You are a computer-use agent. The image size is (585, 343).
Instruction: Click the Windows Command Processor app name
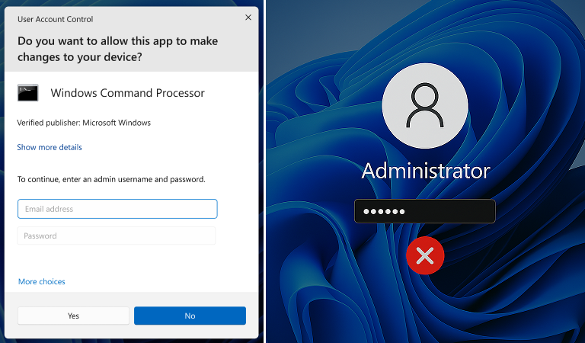(x=127, y=93)
